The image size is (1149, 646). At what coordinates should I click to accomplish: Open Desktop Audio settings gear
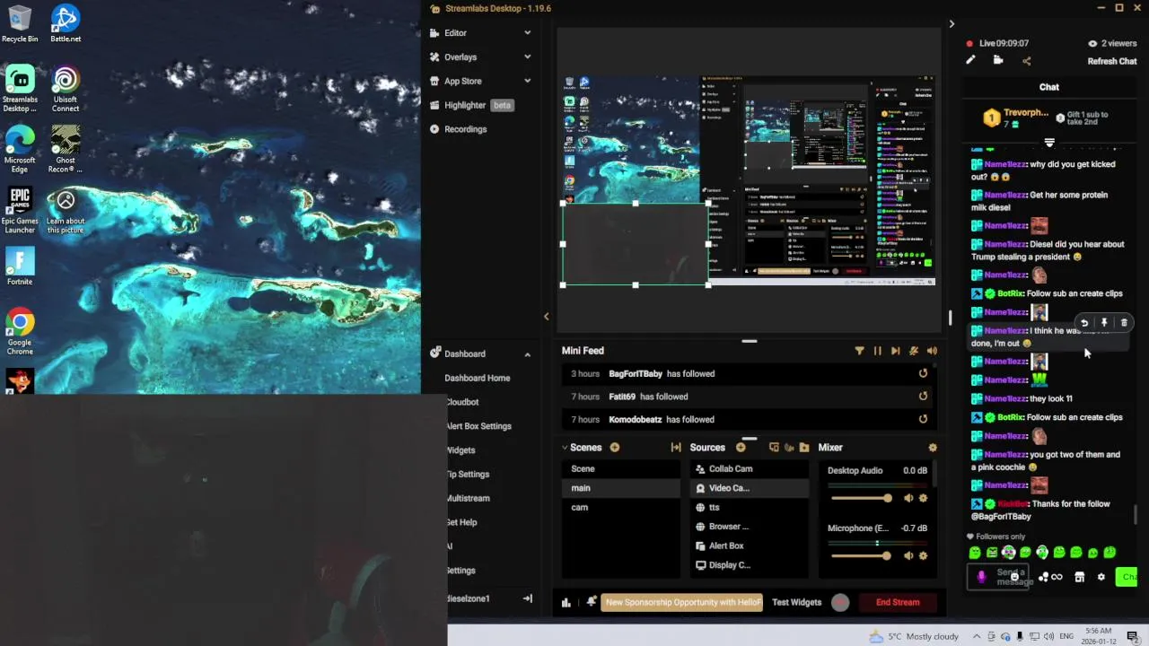[x=923, y=498]
